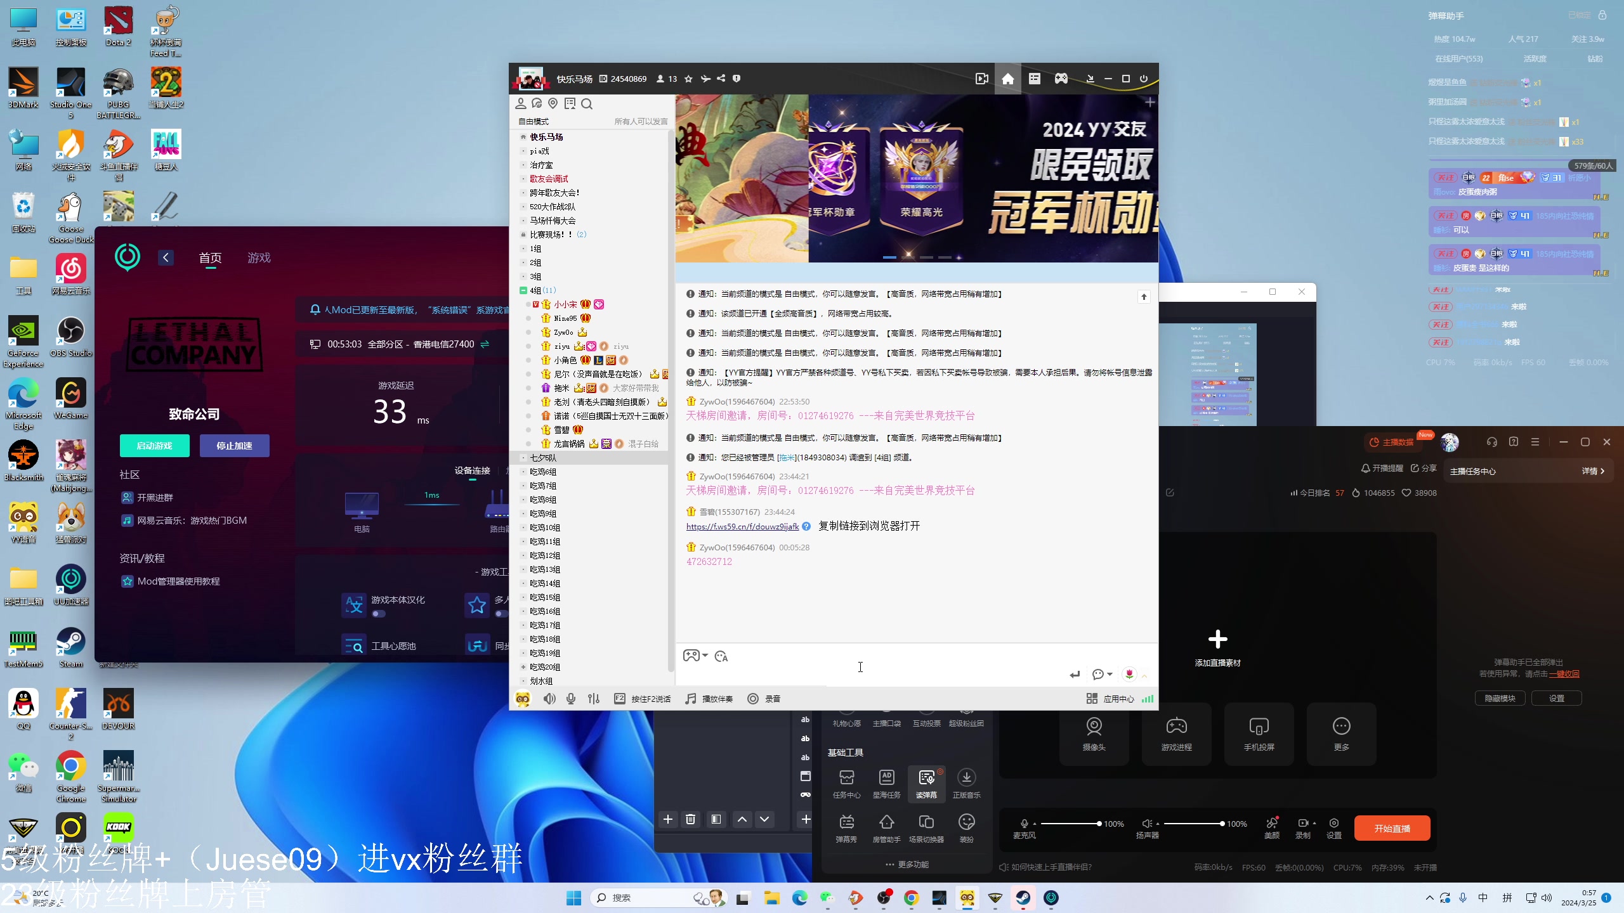
Task: Toggle 录音 recording in YY
Action: pyautogui.click(x=764, y=699)
